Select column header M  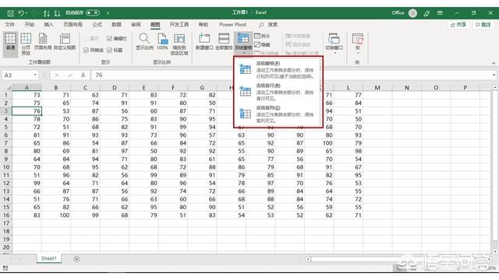tap(377, 88)
